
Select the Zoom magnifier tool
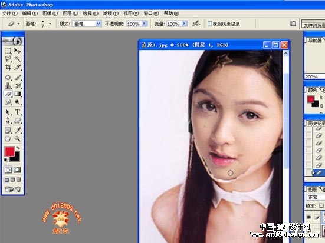[18, 138]
